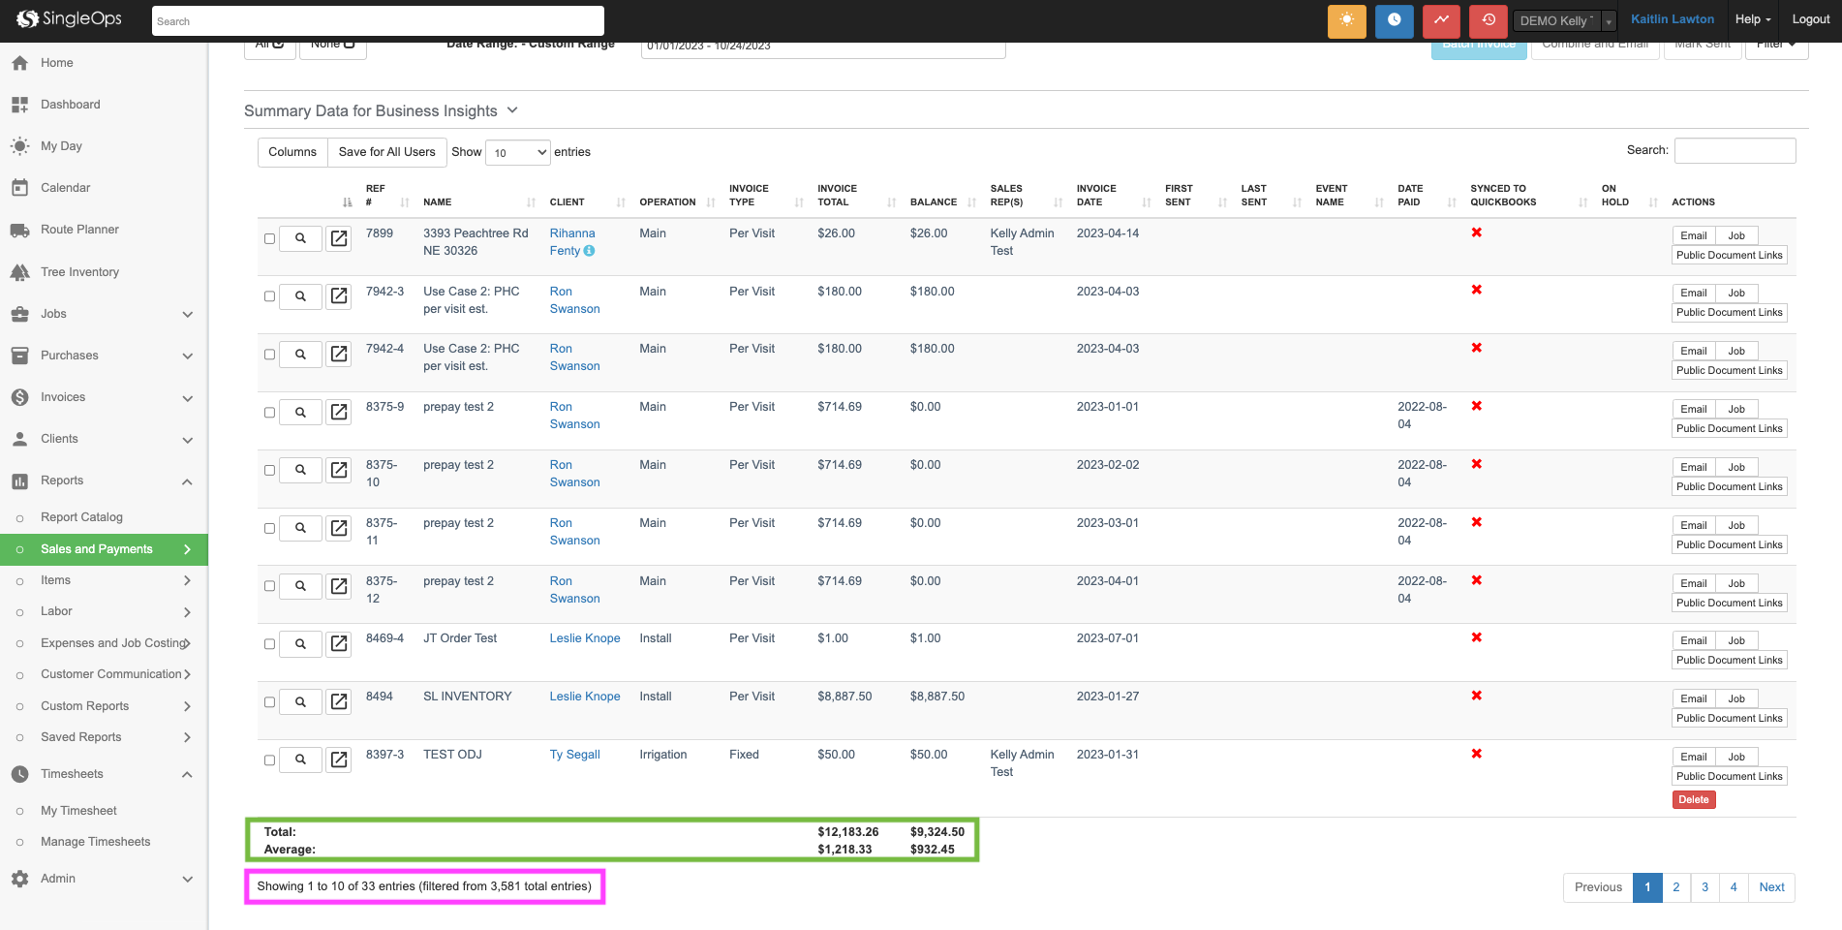This screenshot has height=930, width=1842.
Task: Open the Show entries count dropdown
Action: pyautogui.click(x=518, y=152)
